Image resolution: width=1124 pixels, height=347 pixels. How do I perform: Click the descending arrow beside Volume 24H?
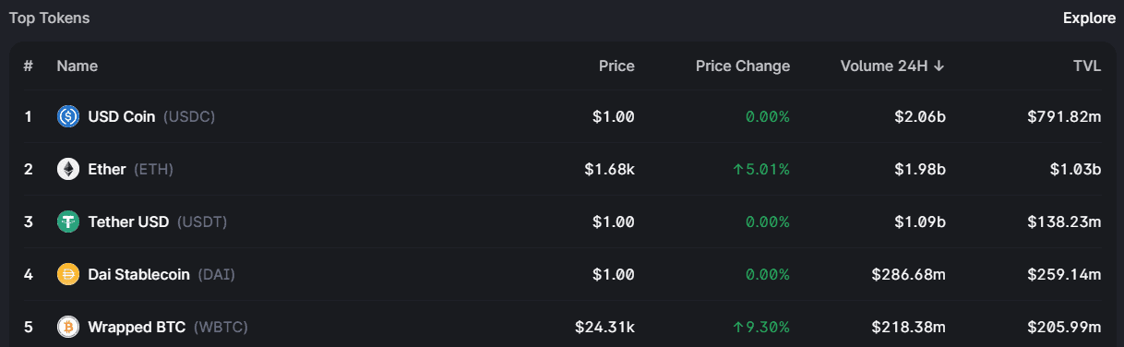pyautogui.click(x=939, y=66)
